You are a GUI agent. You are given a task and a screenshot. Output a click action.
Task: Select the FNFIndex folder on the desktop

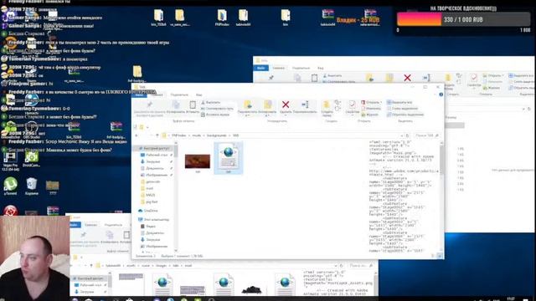click(x=222, y=18)
